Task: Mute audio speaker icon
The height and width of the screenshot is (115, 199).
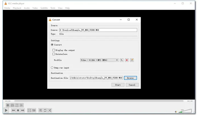Action: click(176, 112)
